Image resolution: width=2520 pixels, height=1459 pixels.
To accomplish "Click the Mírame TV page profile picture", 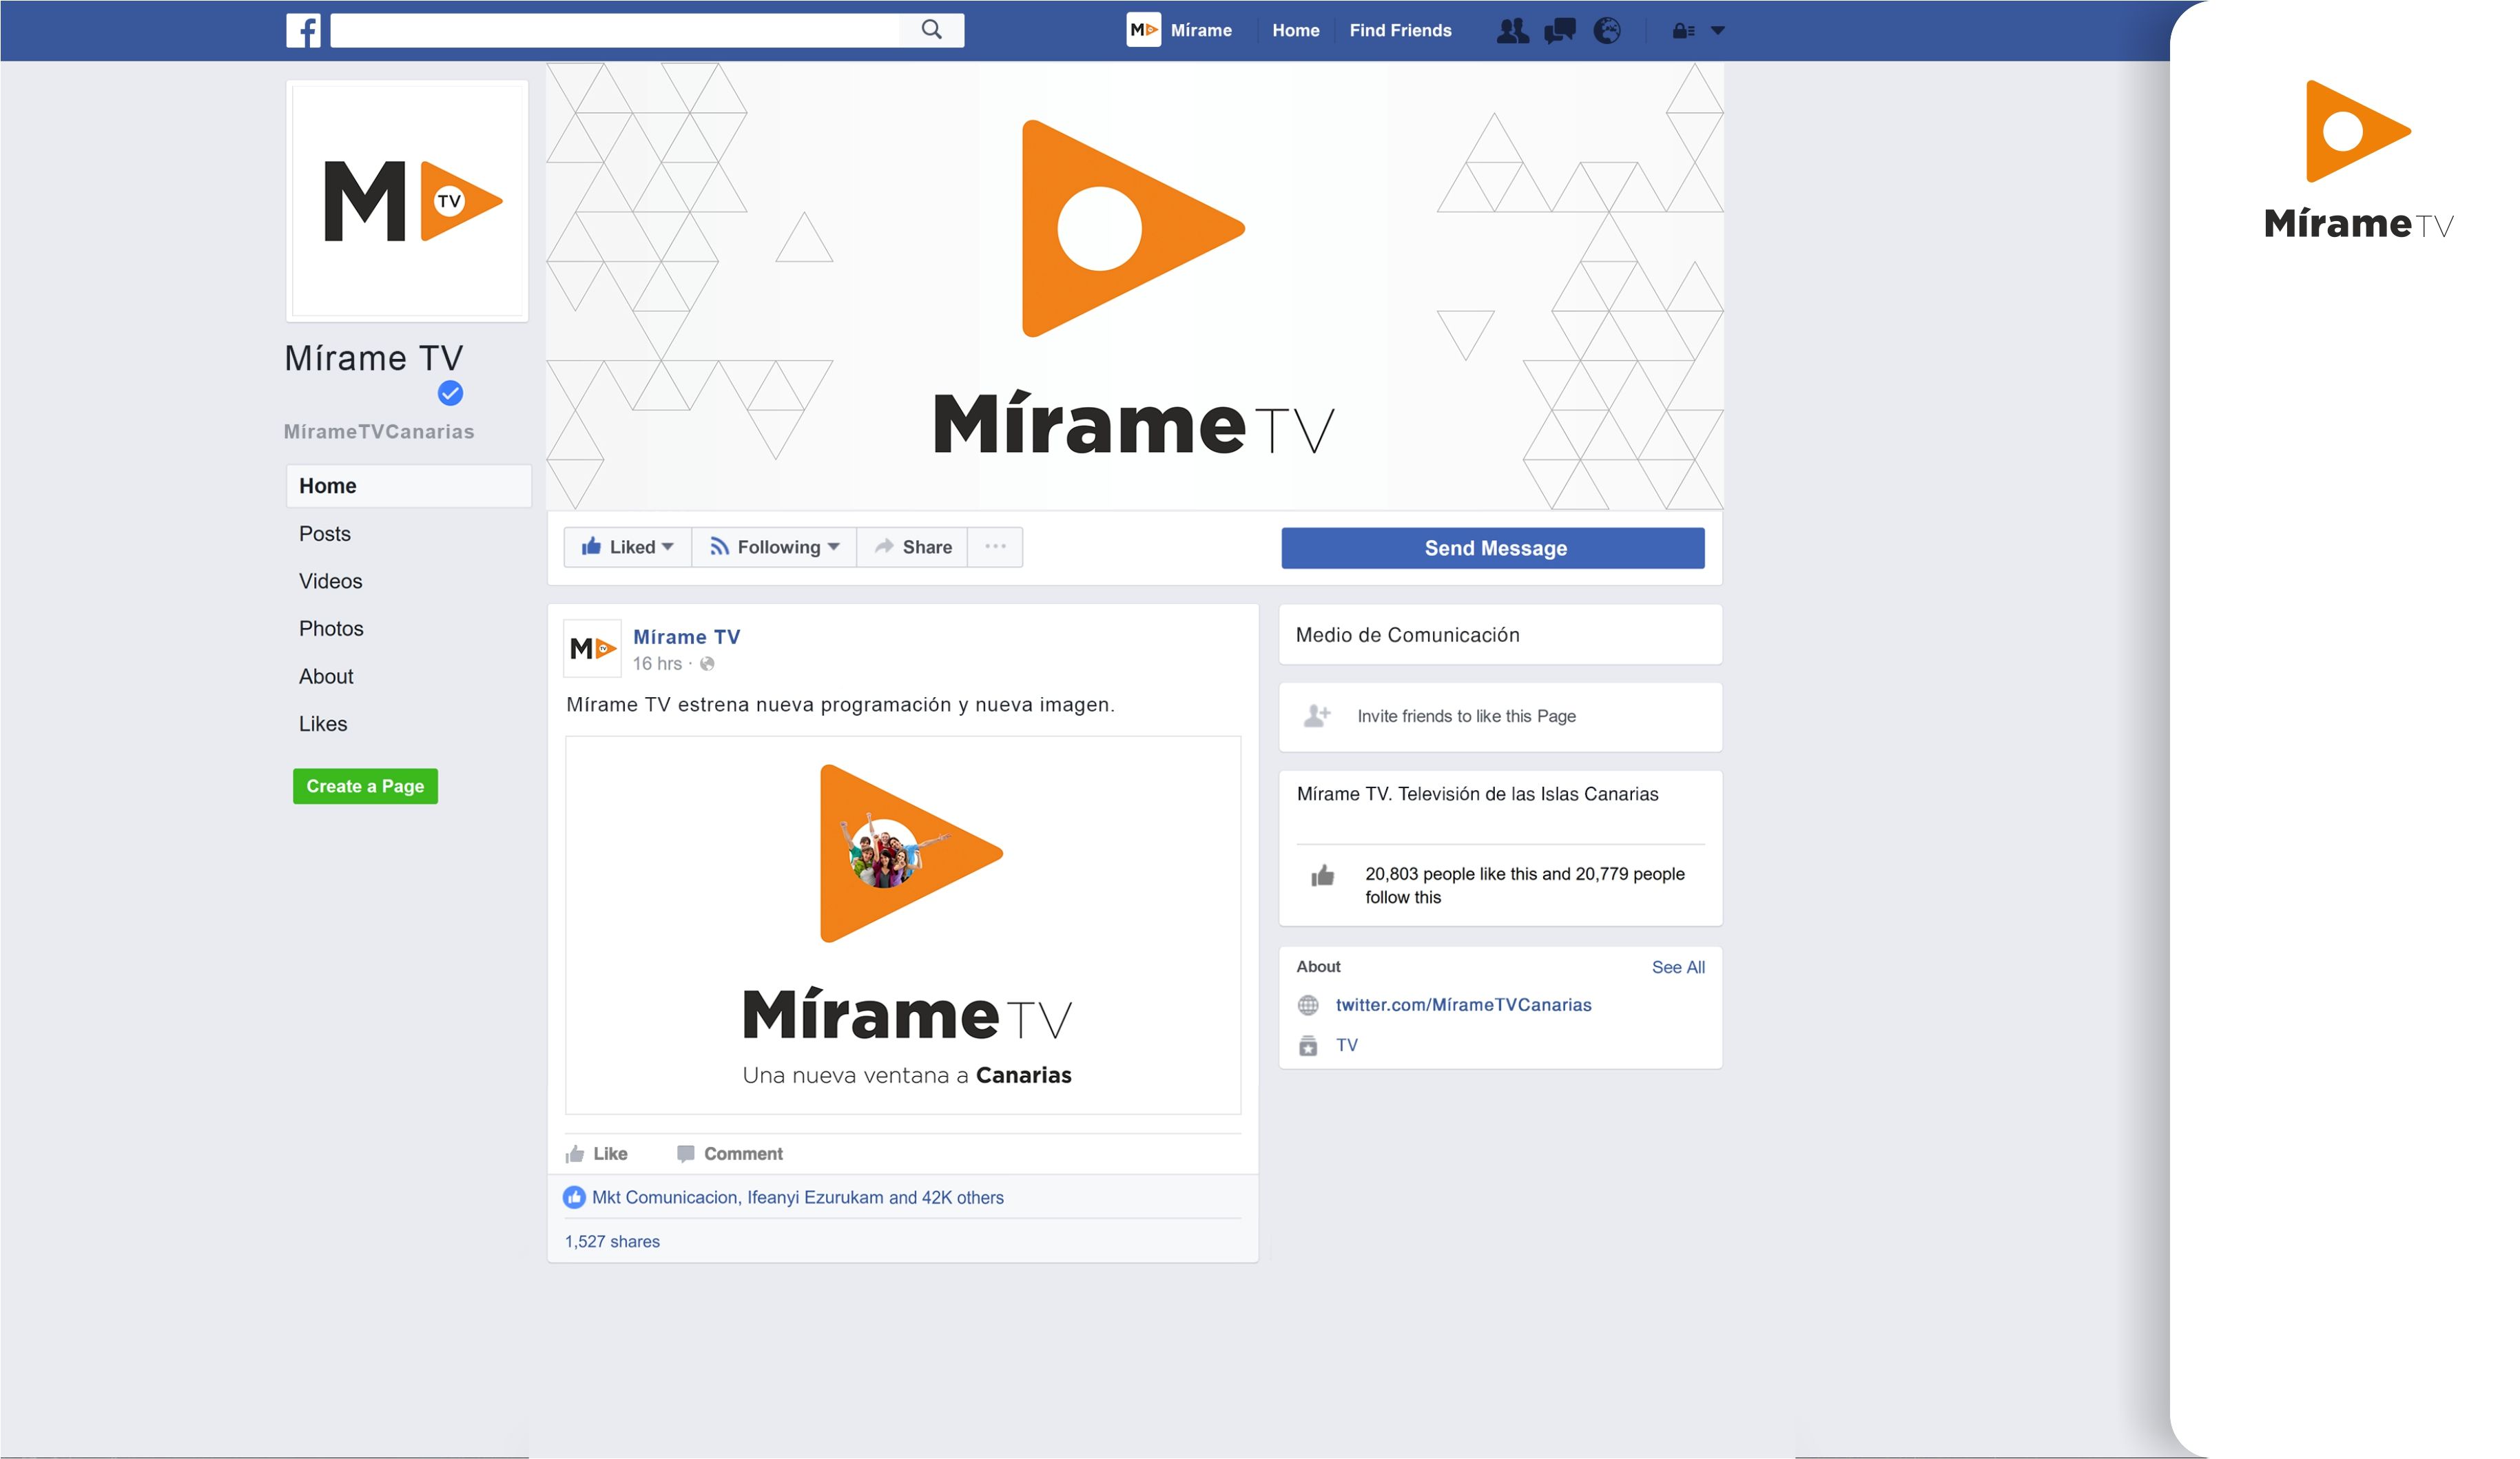I will (407, 201).
